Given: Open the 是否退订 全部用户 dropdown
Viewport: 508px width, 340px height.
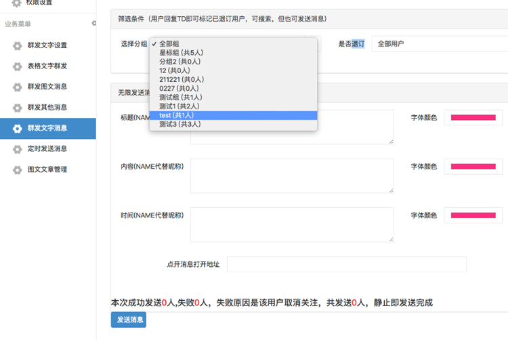Looking at the screenshot, I should pyautogui.click(x=440, y=44).
